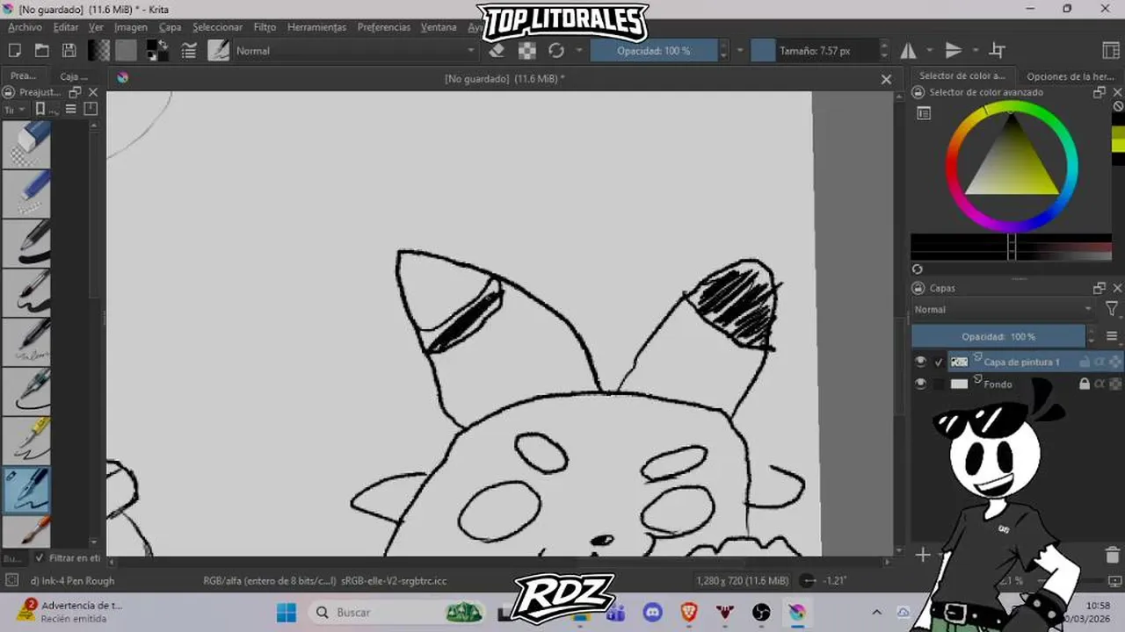This screenshot has width=1125, height=632.
Task: Open the foreground/background color swatch
Action: tap(157, 51)
